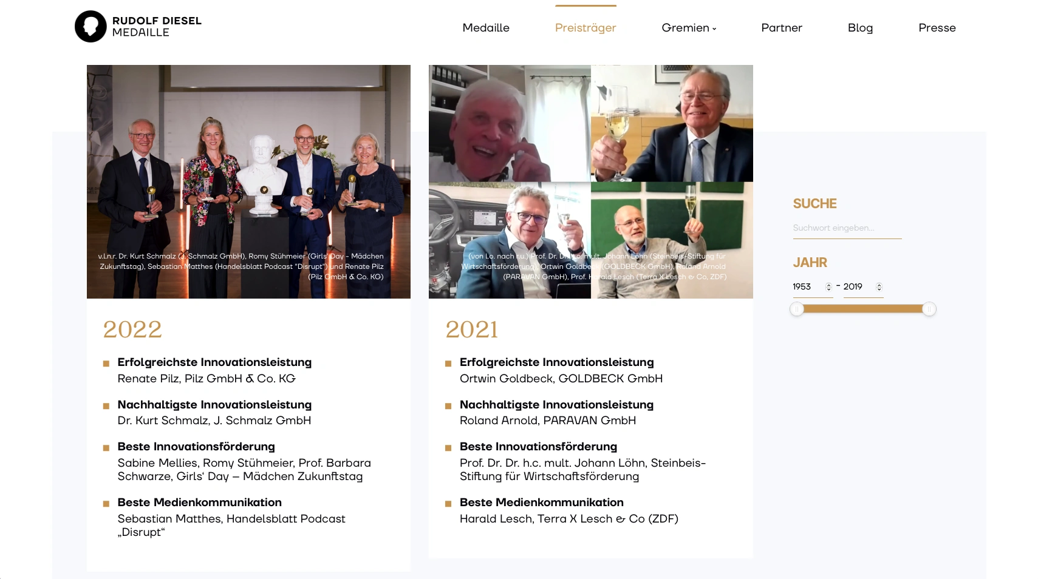This screenshot has width=1038, height=579.
Task: Focus the Suchwort eingeben search field
Action: point(847,228)
